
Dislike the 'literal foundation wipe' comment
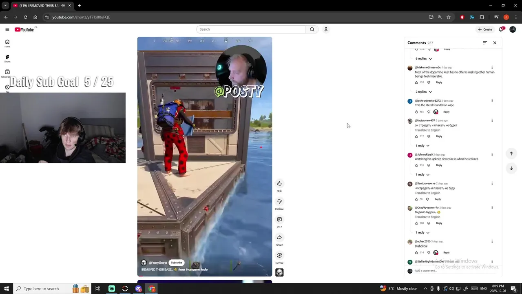[x=429, y=112]
